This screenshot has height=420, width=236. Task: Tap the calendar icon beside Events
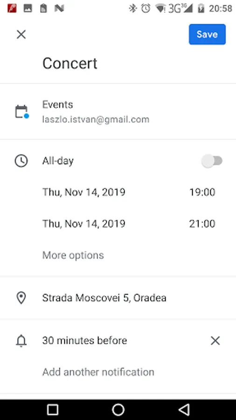coord(21,112)
